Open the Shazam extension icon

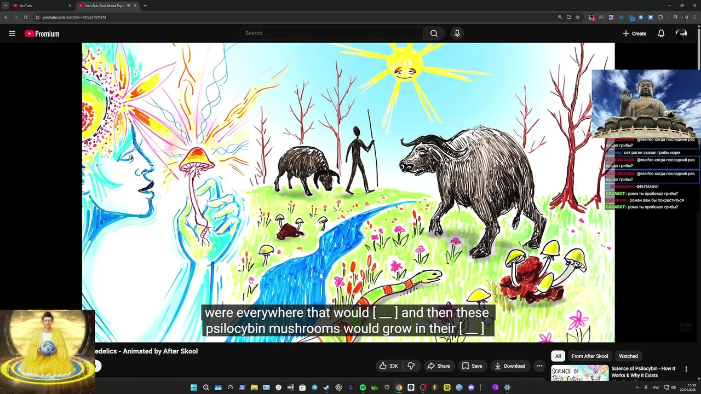[x=641, y=17]
